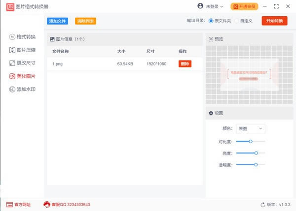The image size is (296, 211).
Task: Click the version refresh icon
Action: [262, 204]
